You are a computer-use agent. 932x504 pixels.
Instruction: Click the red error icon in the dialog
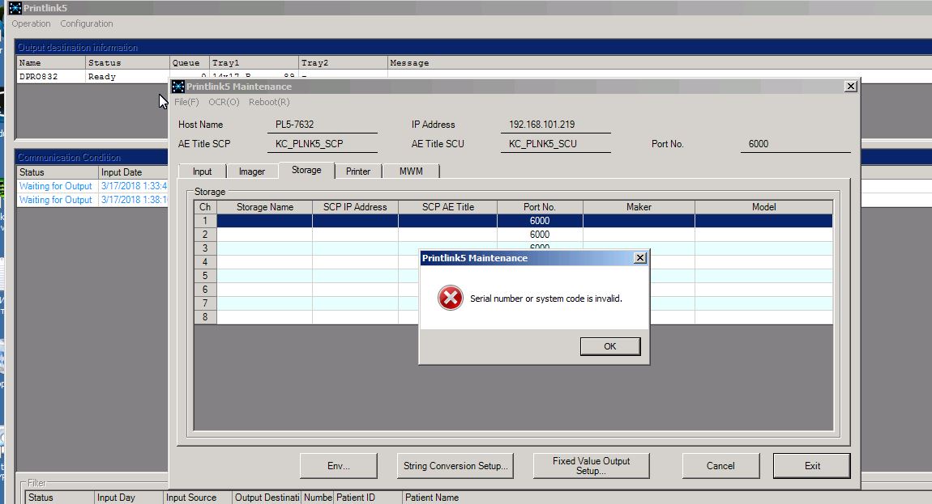(x=450, y=299)
